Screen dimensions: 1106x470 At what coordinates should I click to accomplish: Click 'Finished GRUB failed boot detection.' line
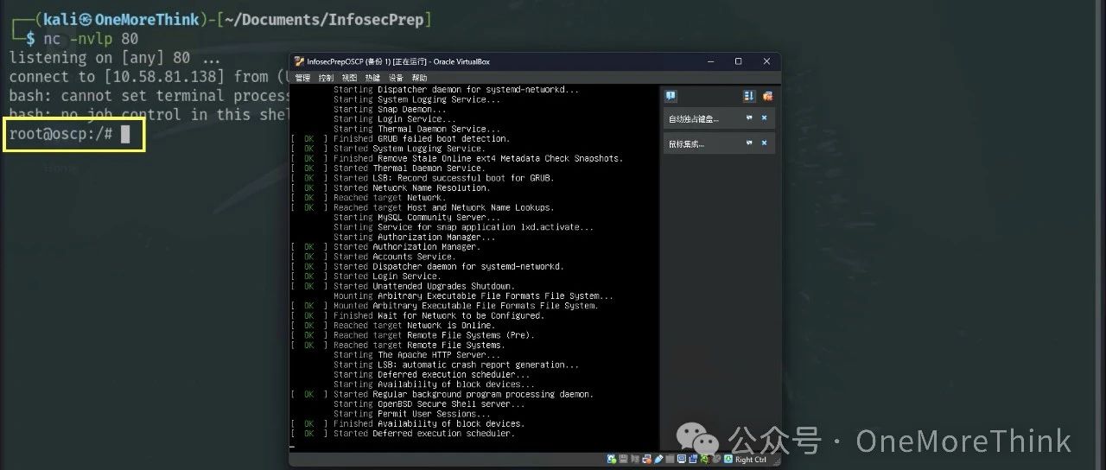[422, 138]
